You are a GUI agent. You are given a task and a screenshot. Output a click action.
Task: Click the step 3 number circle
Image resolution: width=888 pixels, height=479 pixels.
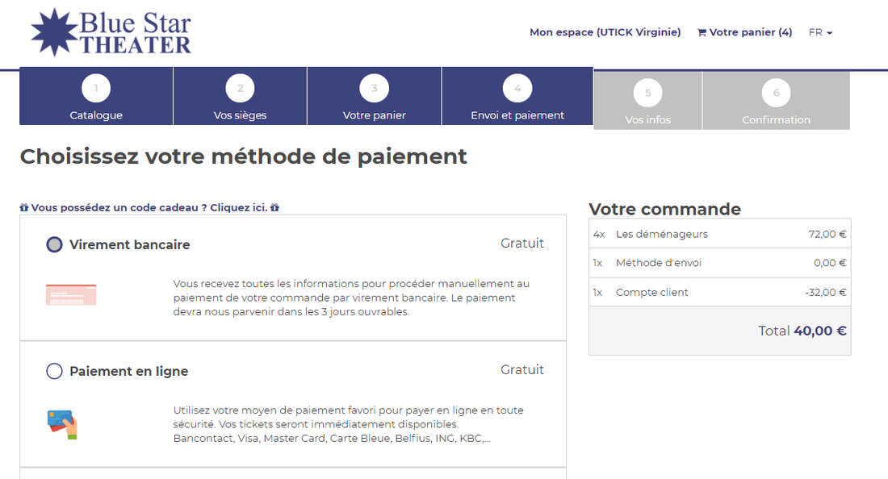click(x=374, y=89)
